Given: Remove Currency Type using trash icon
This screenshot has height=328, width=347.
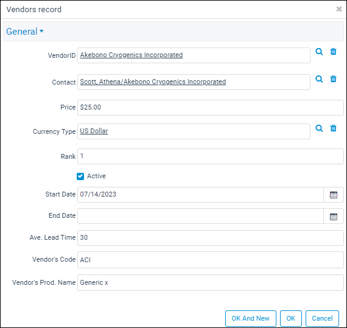Looking at the screenshot, I should tap(333, 128).
